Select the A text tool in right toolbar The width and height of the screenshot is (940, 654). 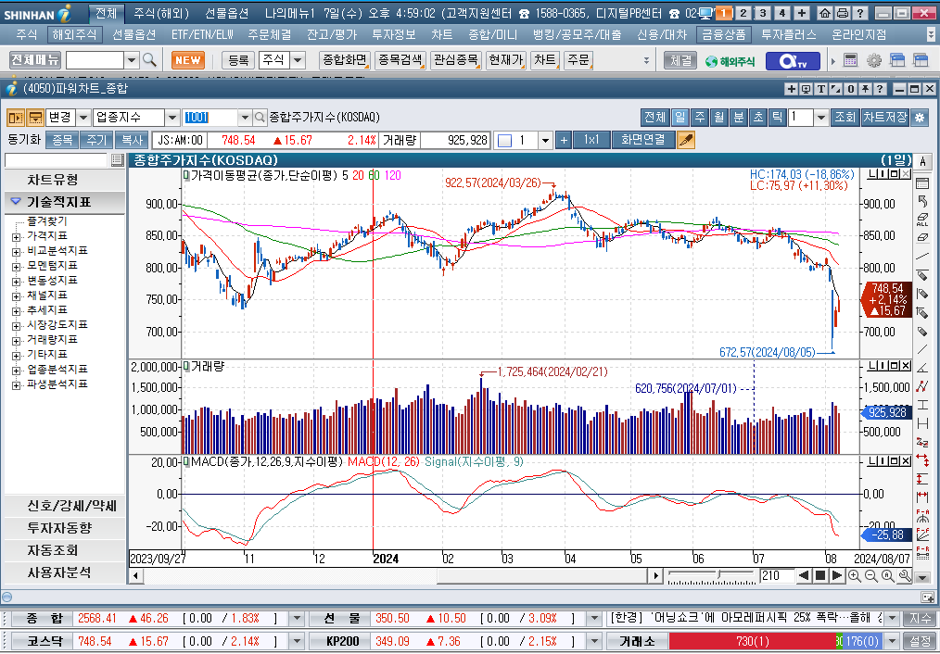coord(922,161)
